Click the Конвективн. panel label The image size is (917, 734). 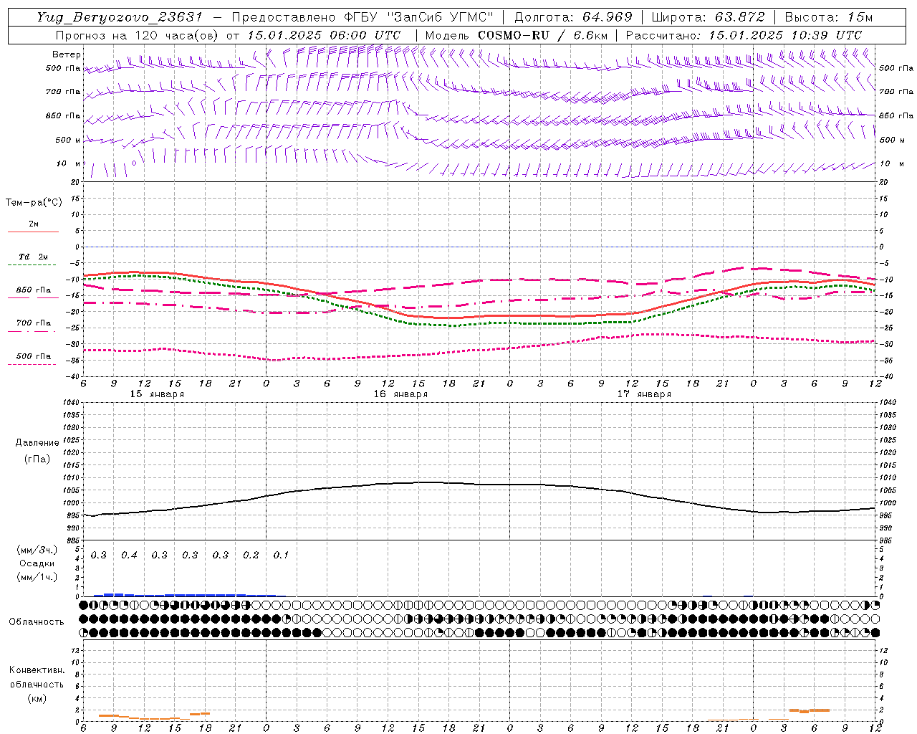37,670
